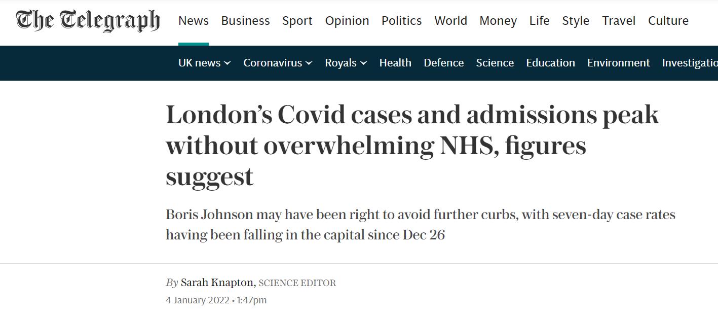Open the World section
The image size is (718, 315).
450,21
